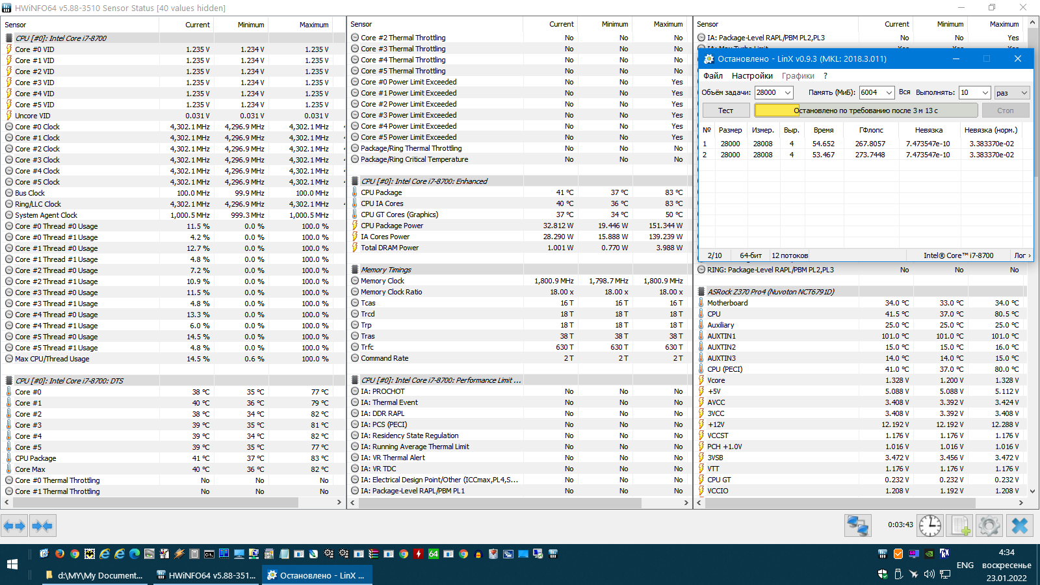
Task: Switch to the HWiNFO64 taskbar button
Action: [x=206, y=575]
